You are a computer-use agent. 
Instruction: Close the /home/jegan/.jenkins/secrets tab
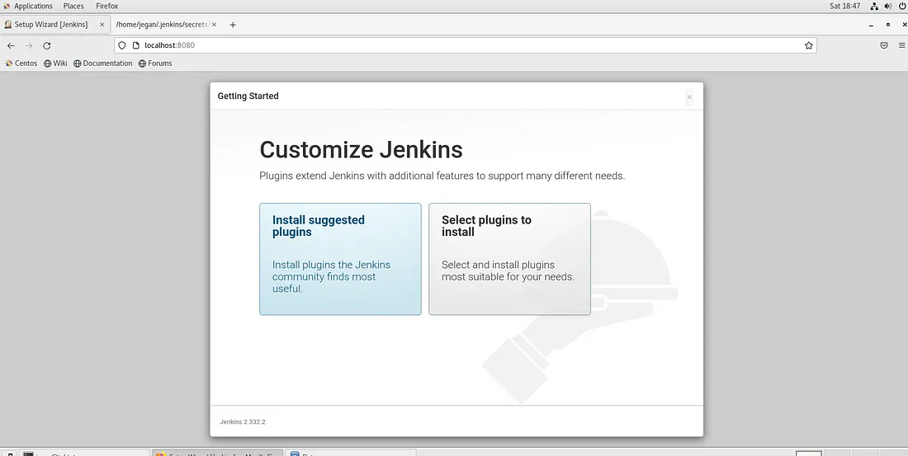click(x=214, y=24)
